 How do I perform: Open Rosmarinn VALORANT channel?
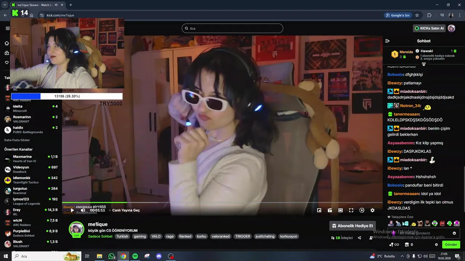31,119
